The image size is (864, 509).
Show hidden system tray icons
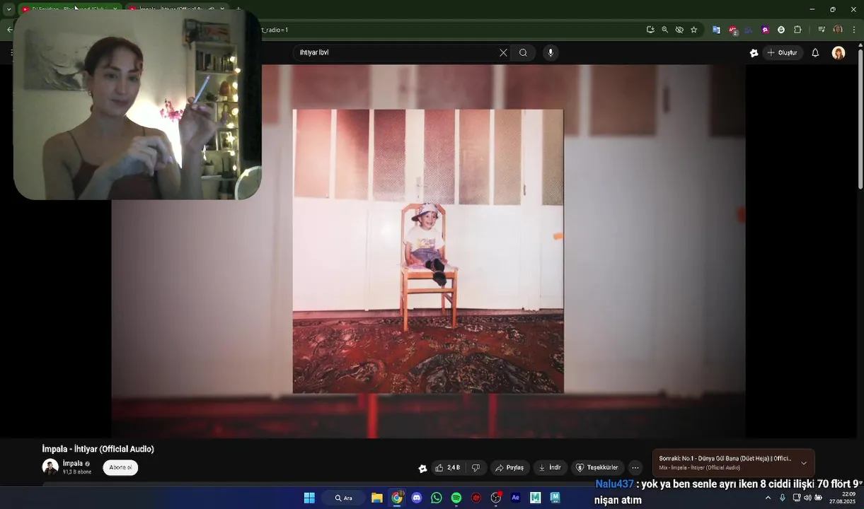pyautogui.click(x=768, y=498)
